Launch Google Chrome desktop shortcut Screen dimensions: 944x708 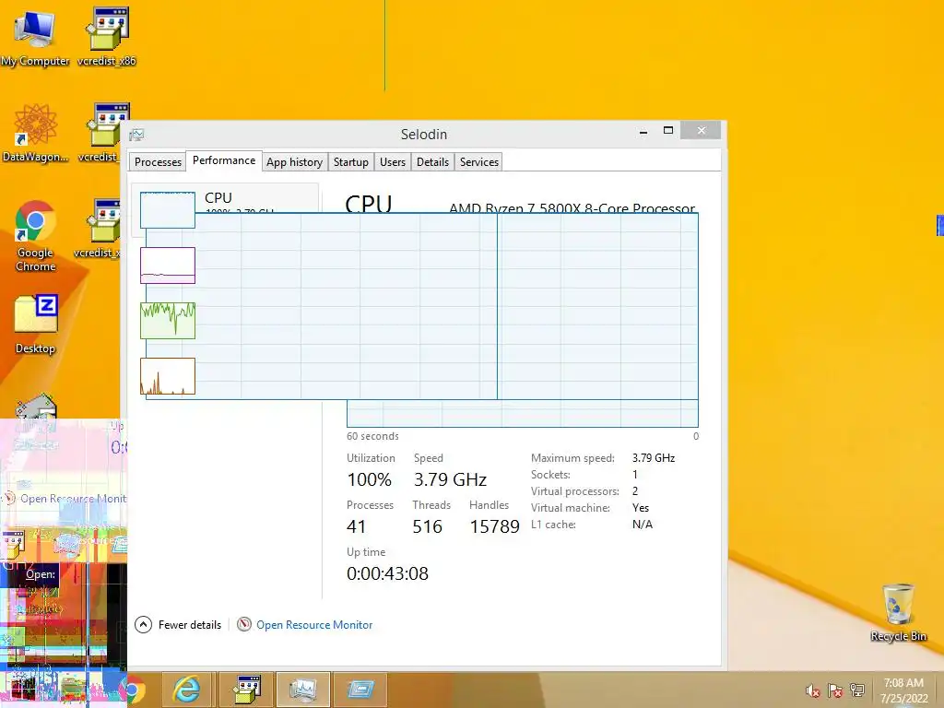[x=35, y=236]
